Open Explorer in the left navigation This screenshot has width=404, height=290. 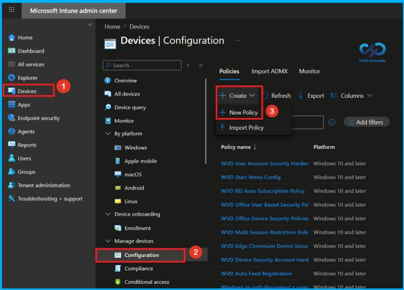click(x=28, y=78)
